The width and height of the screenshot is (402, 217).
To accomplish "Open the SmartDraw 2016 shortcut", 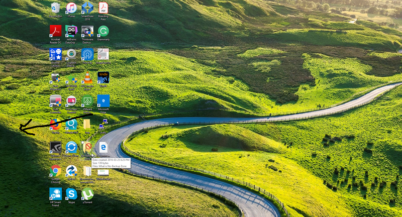I will click(x=87, y=8).
